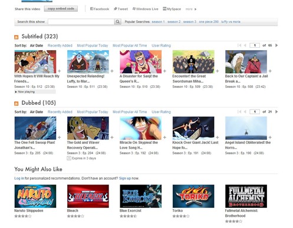This screenshot has height=228, width=293.
Task: Add episode 511 to queue with plus
Action: pyautogui.click(x=112, y=71)
